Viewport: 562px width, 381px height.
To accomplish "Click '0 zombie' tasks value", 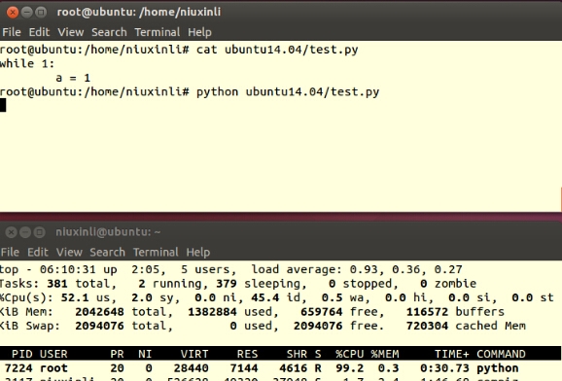I will tap(448, 284).
